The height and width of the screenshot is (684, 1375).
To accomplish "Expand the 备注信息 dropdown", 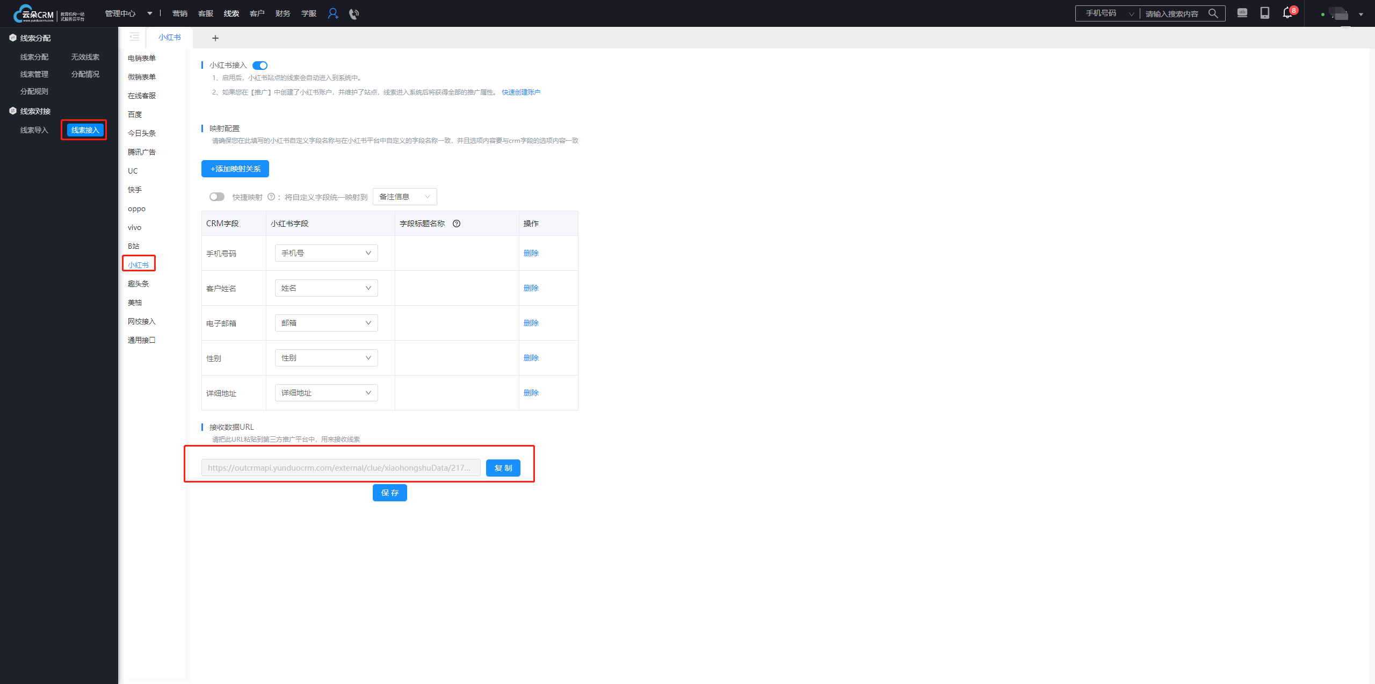I will pos(404,197).
